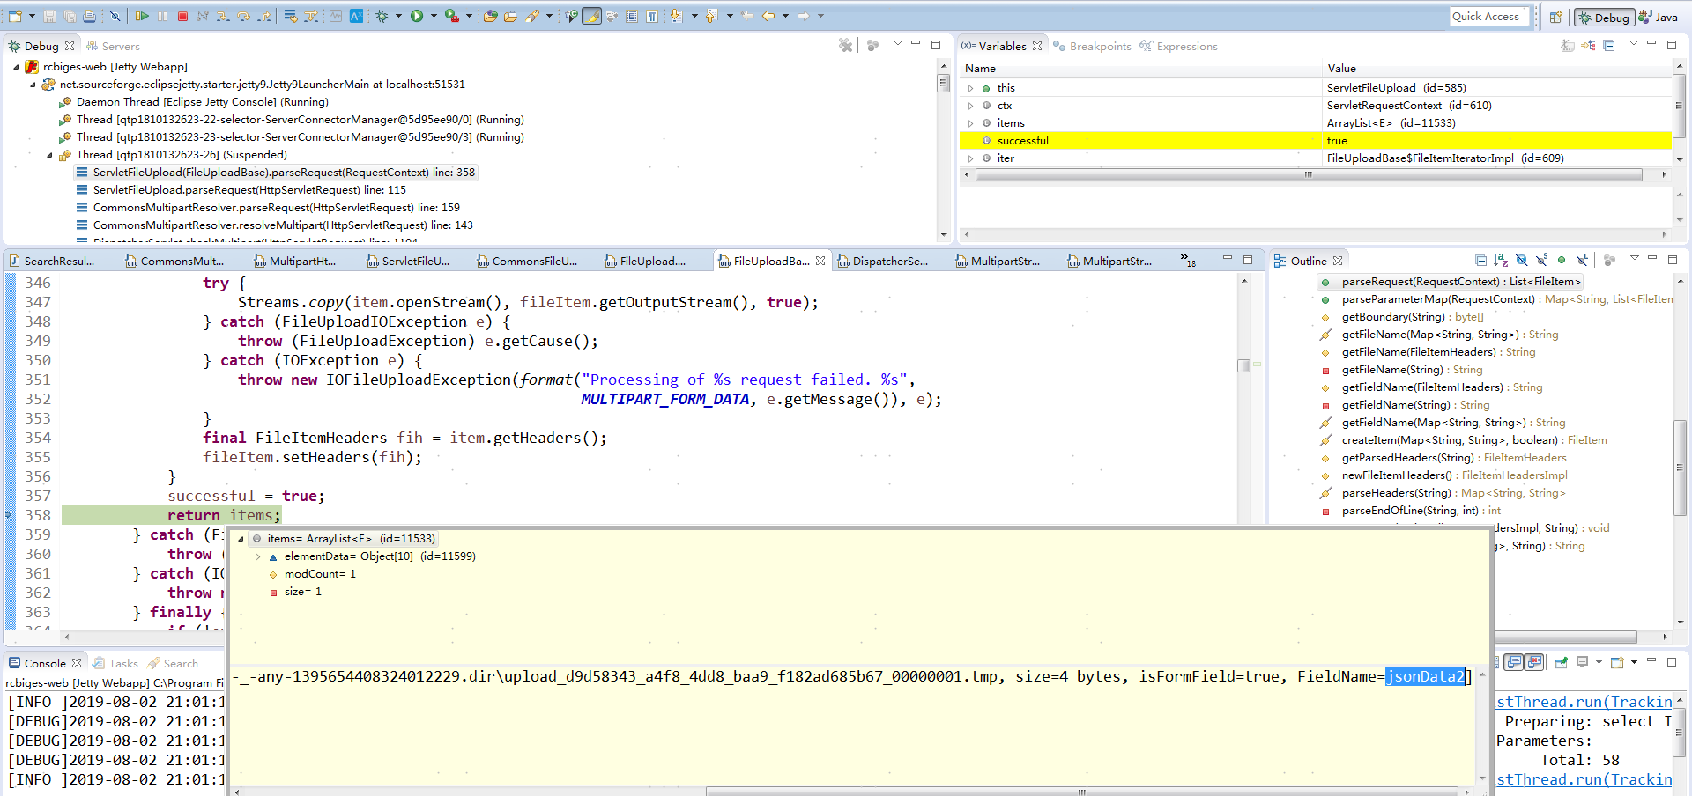This screenshot has width=1692, height=796.
Task: Click Show Logical Structure icon in Variables
Action: coord(1588,46)
